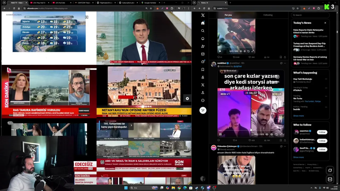340x191 pixels.
Task: Pause the redditboi video
Action: pos(220,134)
